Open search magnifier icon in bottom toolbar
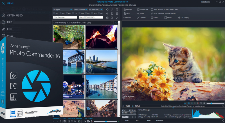The height and width of the screenshot is (123, 225). tap(75, 121)
